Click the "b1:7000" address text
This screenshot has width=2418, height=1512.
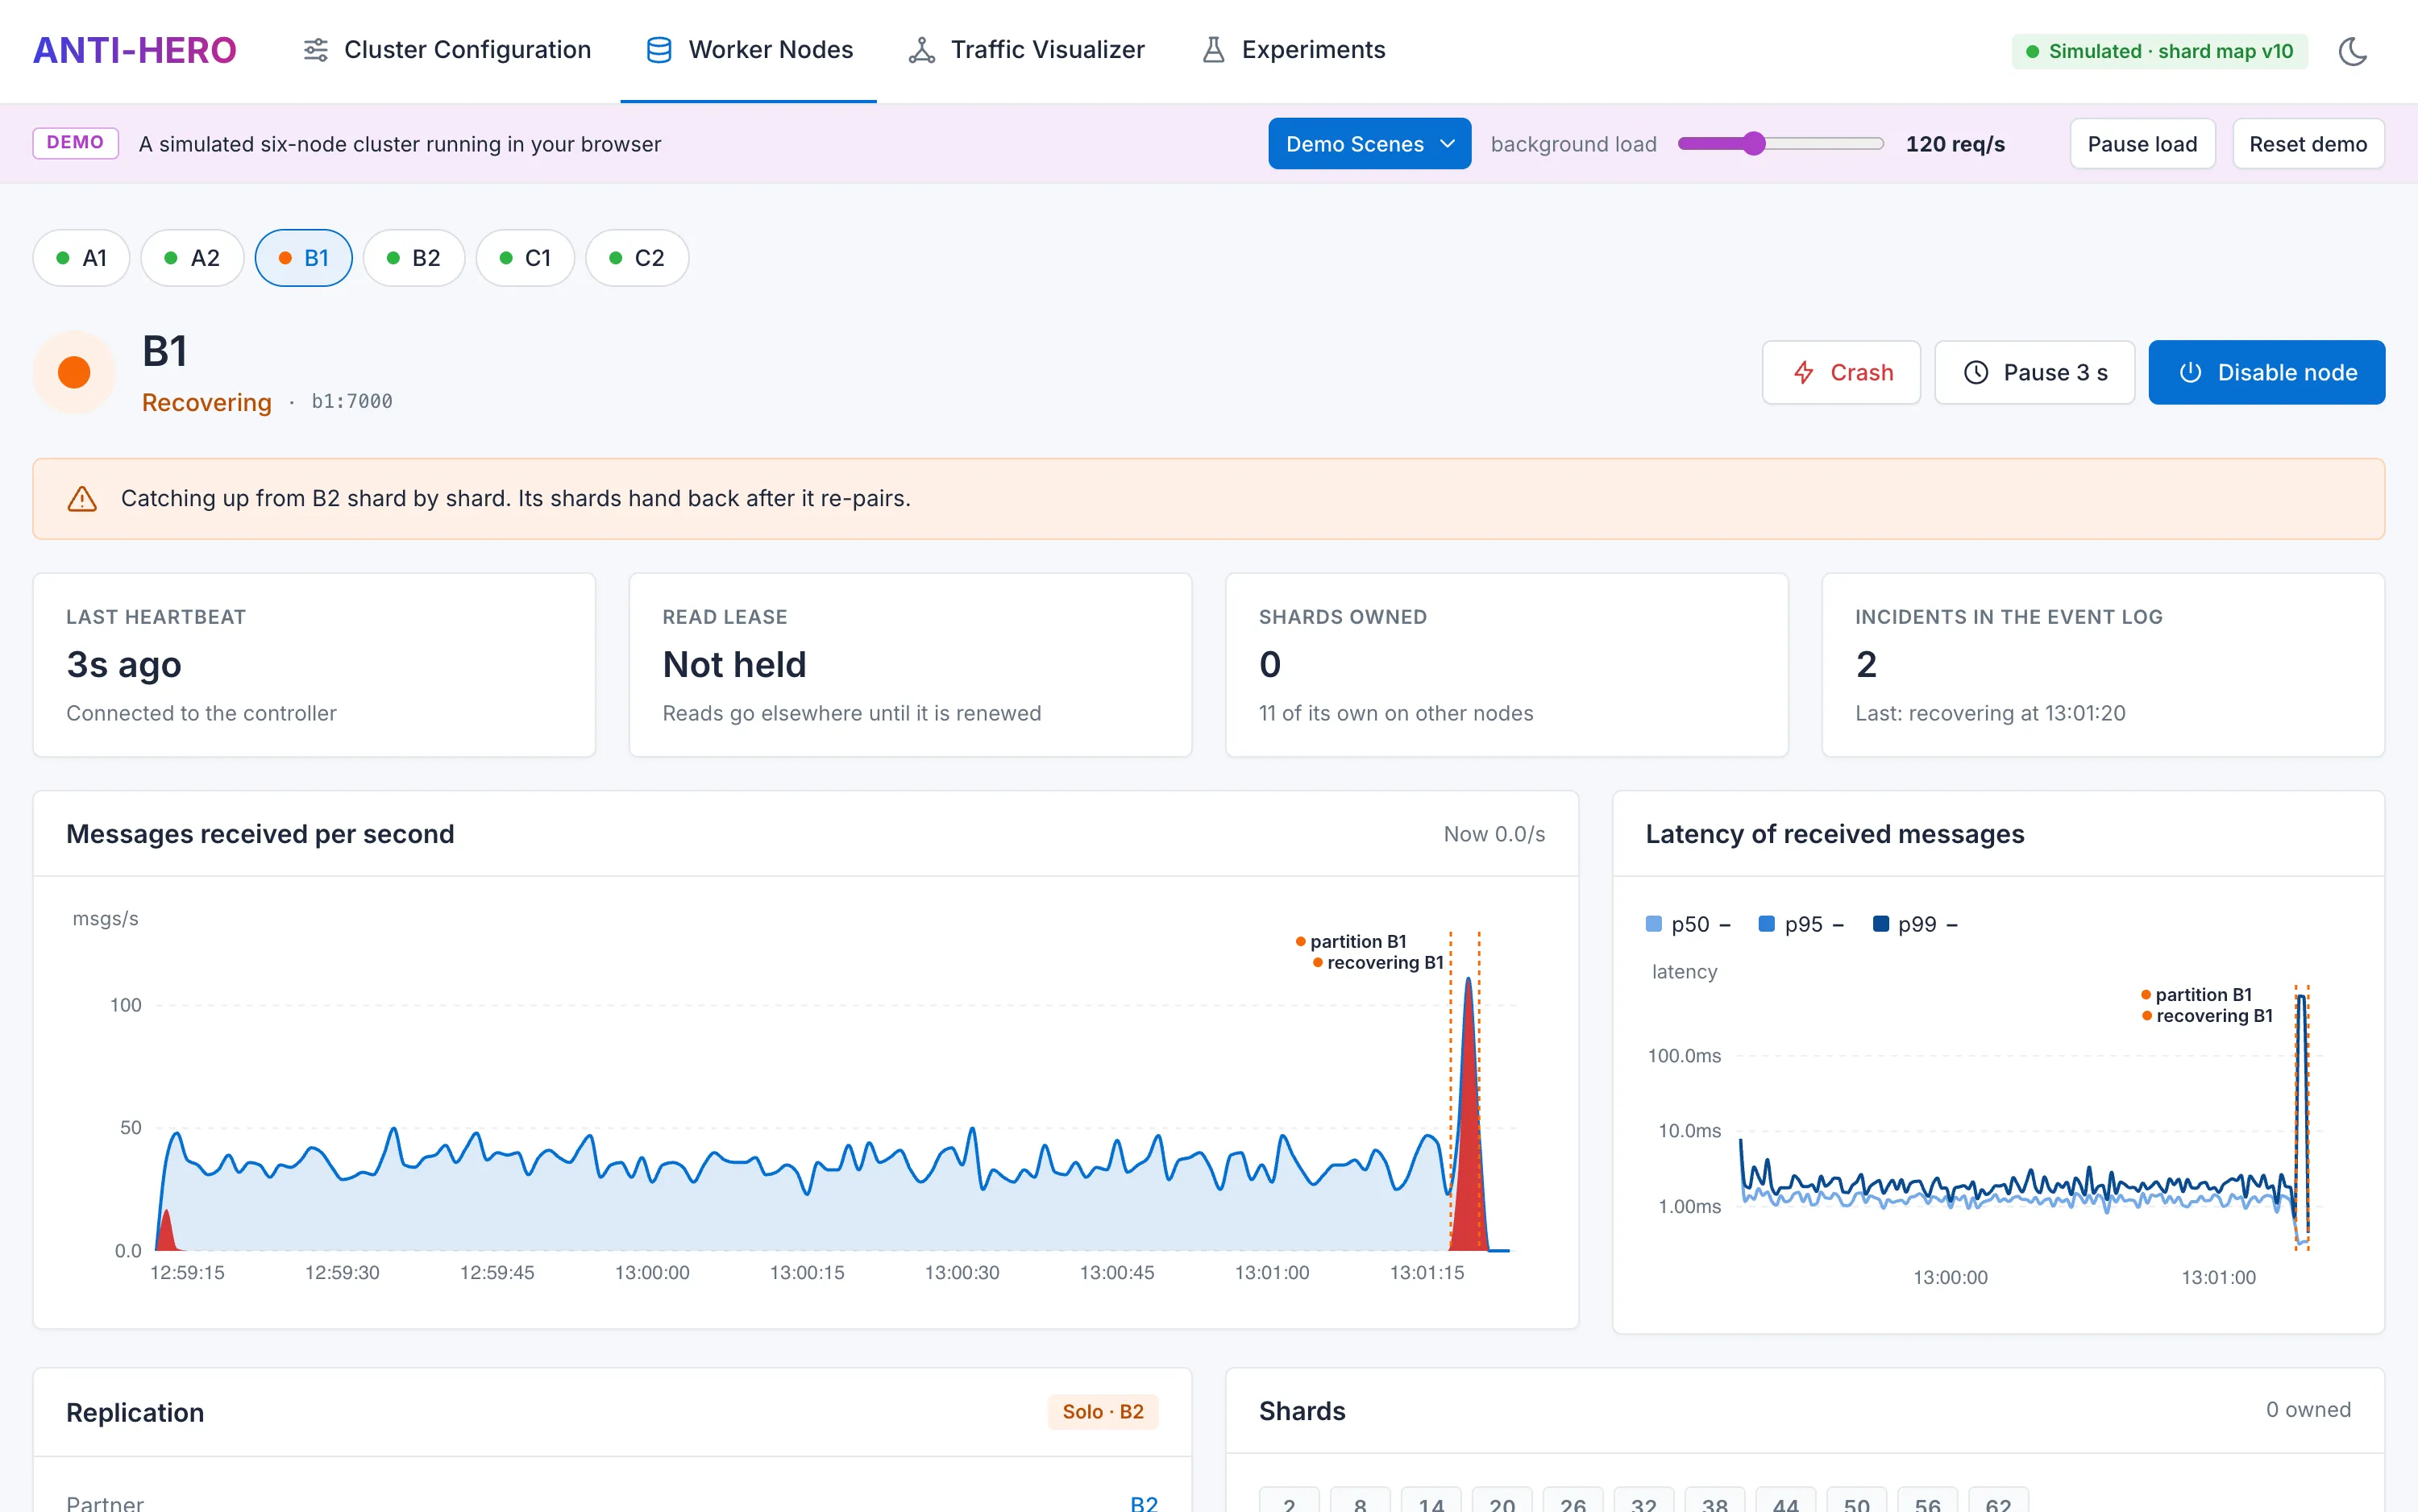(352, 401)
